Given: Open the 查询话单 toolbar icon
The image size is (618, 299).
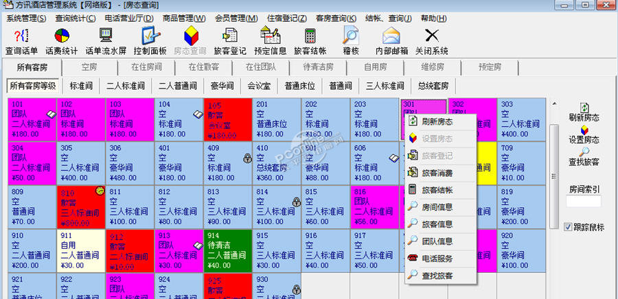Looking at the screenshot, I should pyautogui.click(x=21, y=36).
